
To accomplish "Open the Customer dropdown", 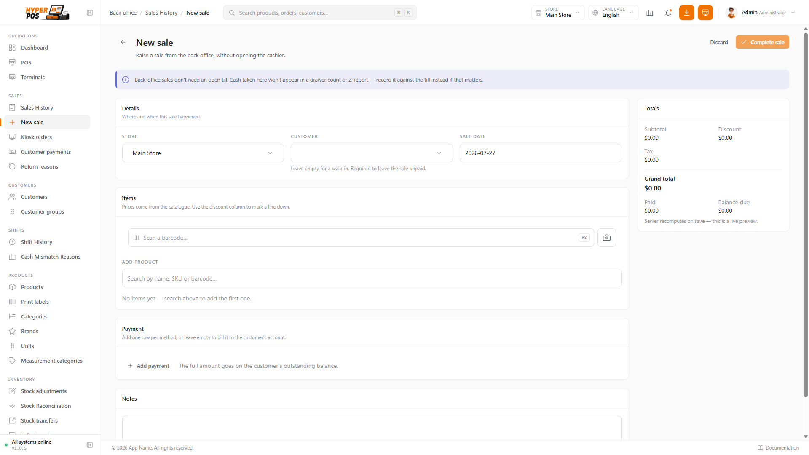I will click(x=372, y=153).
